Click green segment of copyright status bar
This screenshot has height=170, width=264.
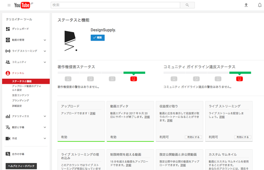(134, 73)
